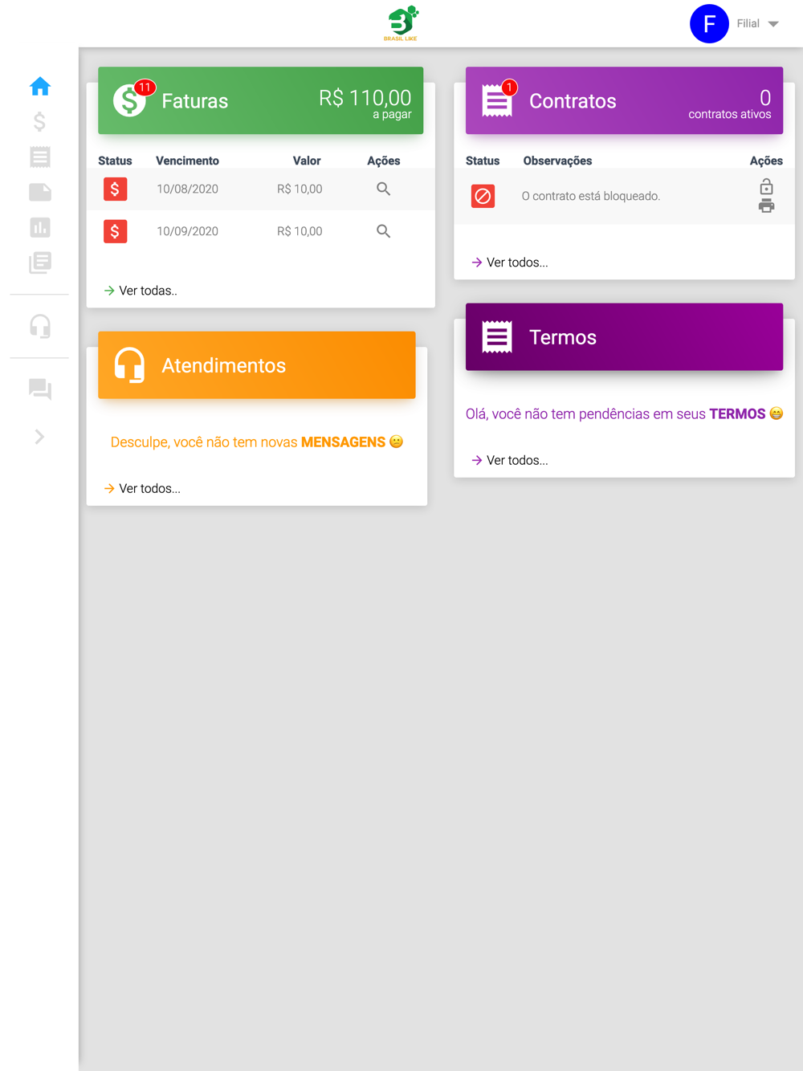
Task: Open the chat bubbles sidebar icon
Action: [x=39, y=389]
